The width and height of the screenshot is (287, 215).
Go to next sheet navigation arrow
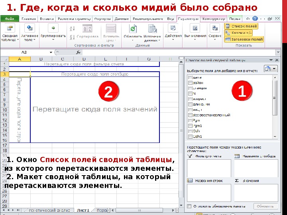[x=13, y=210]
